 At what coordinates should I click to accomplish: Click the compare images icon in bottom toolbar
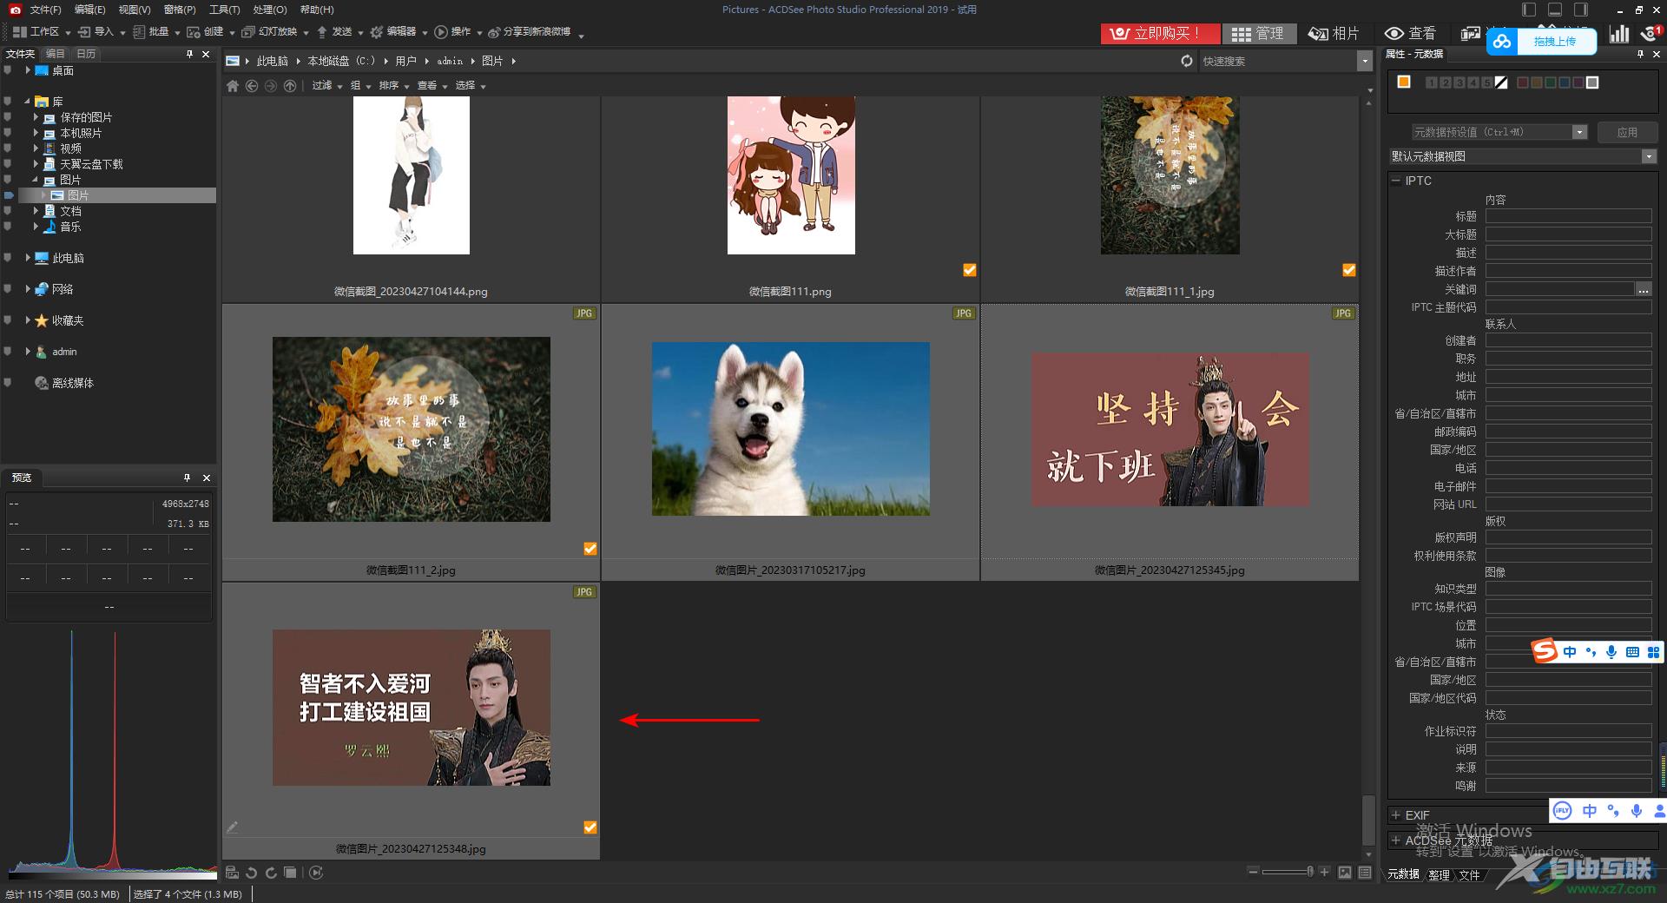[291, 873]
